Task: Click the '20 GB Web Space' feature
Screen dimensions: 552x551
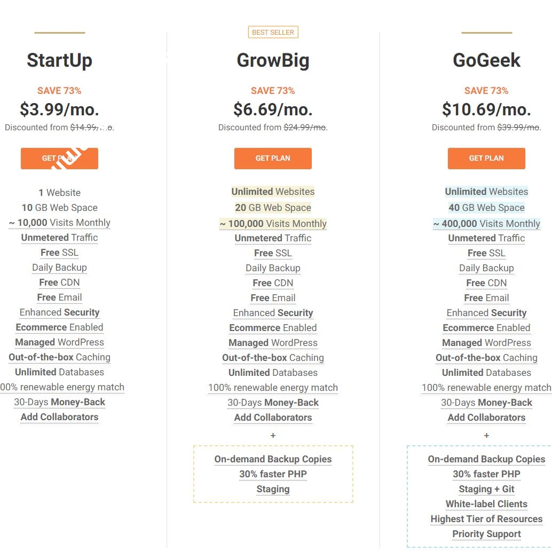Action: click(273, 208)
